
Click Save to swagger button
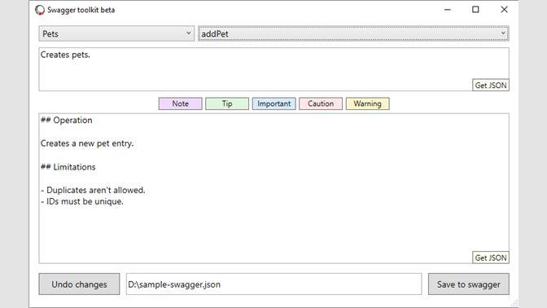pyautogui.click(x=469, y=284)
